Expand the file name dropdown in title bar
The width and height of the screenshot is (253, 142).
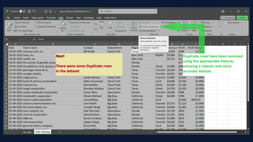pos(92,11)
